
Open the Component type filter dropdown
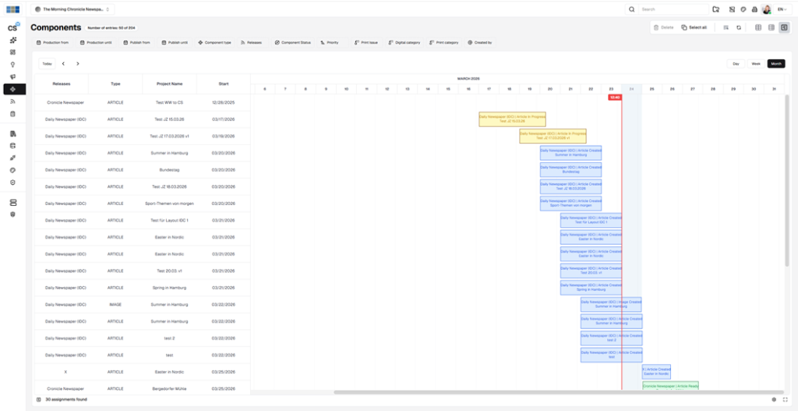[x=214, y=42]
